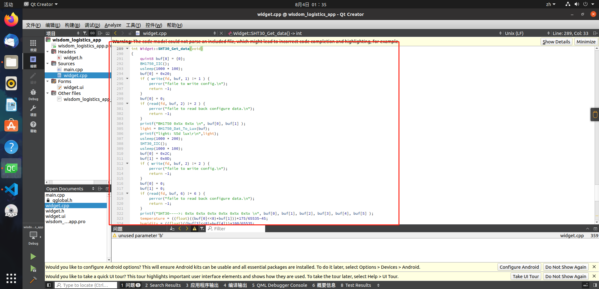Open the 文件(F) menu
The height and width of the screenshot is (289, 599).
pos(33,25)
